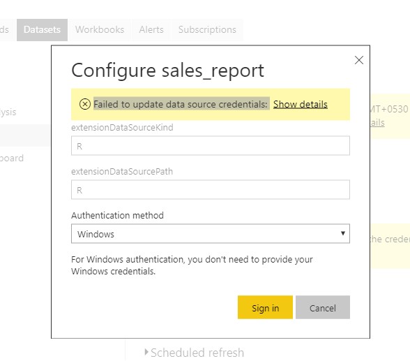Open the Authentication method dropdown

pyautogui.click(x=211, y=233)
